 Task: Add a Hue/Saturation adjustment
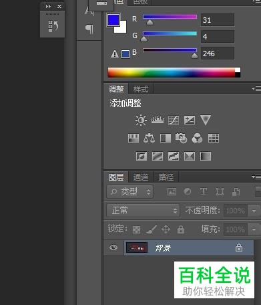(x=134, y=138)
